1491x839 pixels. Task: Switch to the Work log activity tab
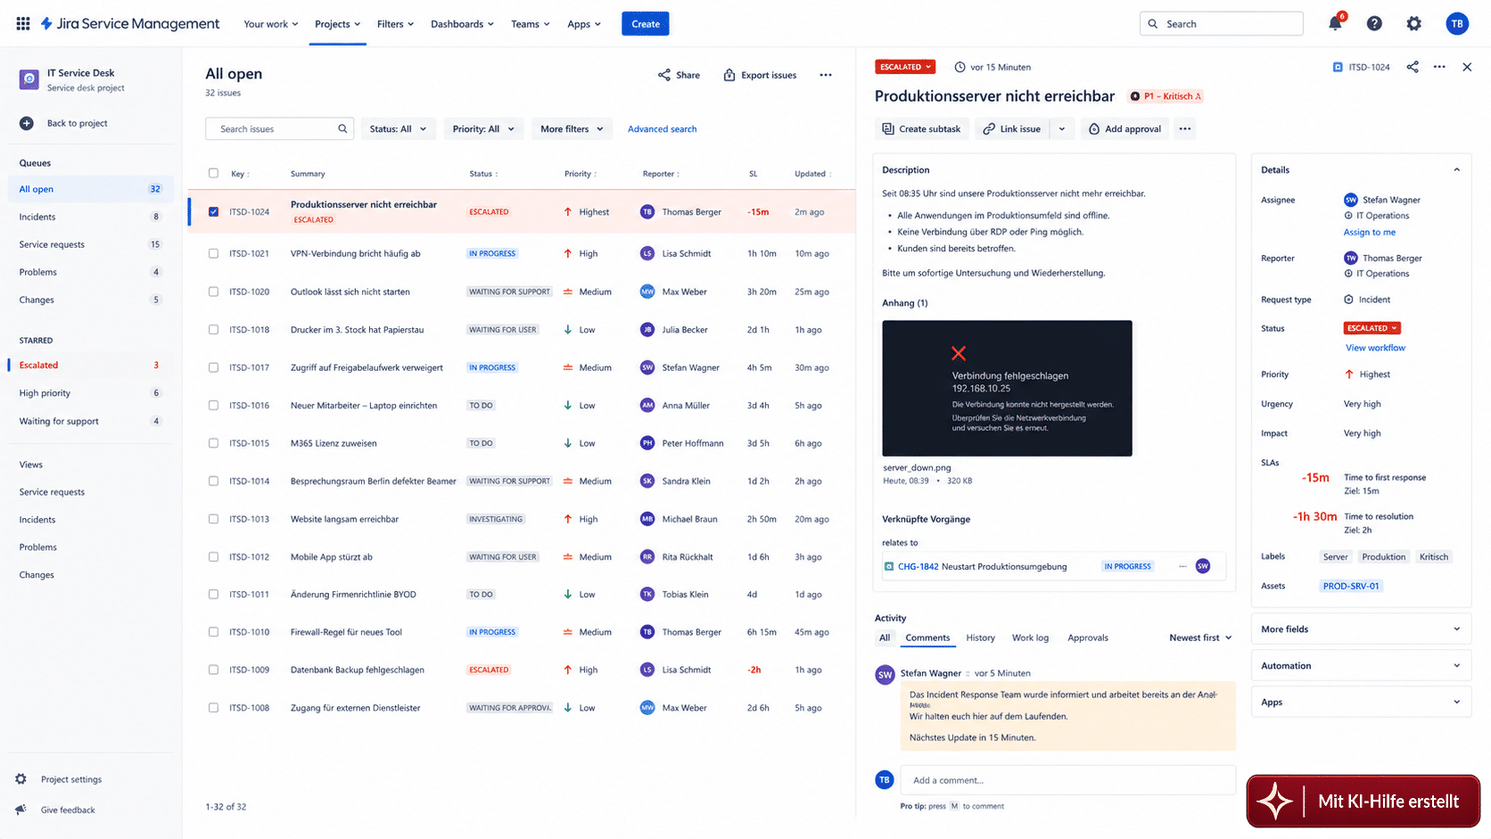[1030, 637]
